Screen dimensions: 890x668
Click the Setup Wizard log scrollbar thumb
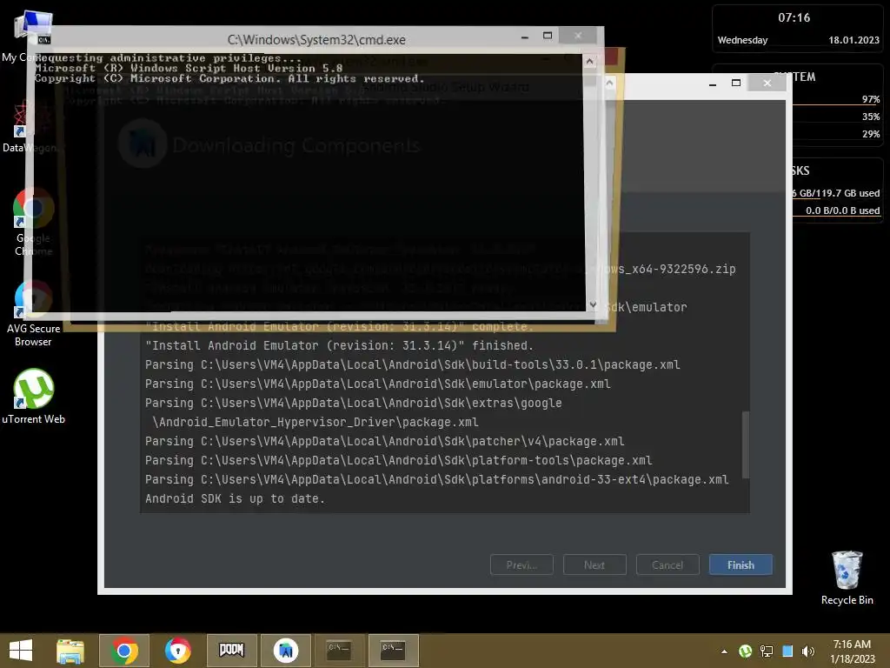coord(745,444)
